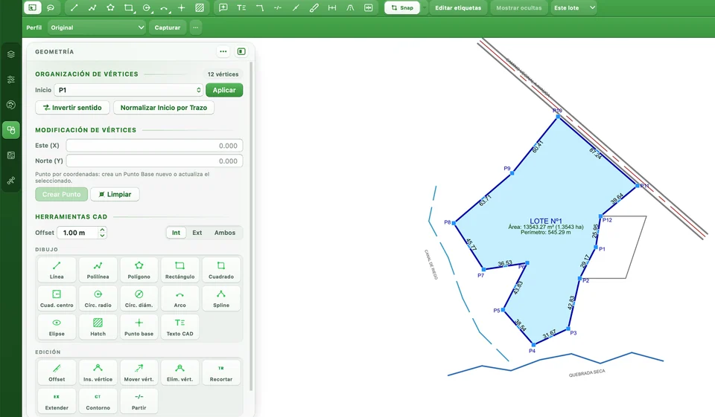Select the hatch tool in top toolbar

tap(200, 7)
